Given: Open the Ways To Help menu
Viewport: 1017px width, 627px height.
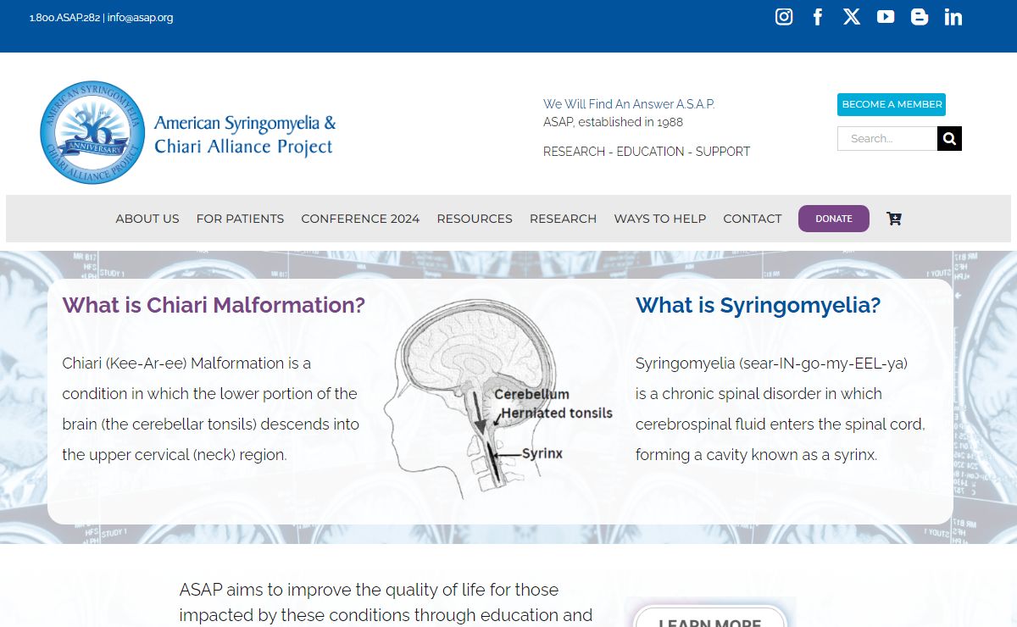Looking at the screenshot, I should 660,219.
